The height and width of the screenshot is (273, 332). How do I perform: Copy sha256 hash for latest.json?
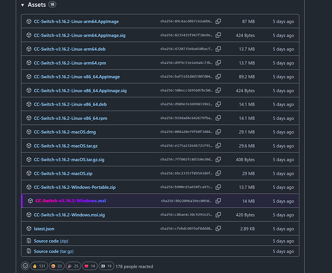tap(218, 229)
